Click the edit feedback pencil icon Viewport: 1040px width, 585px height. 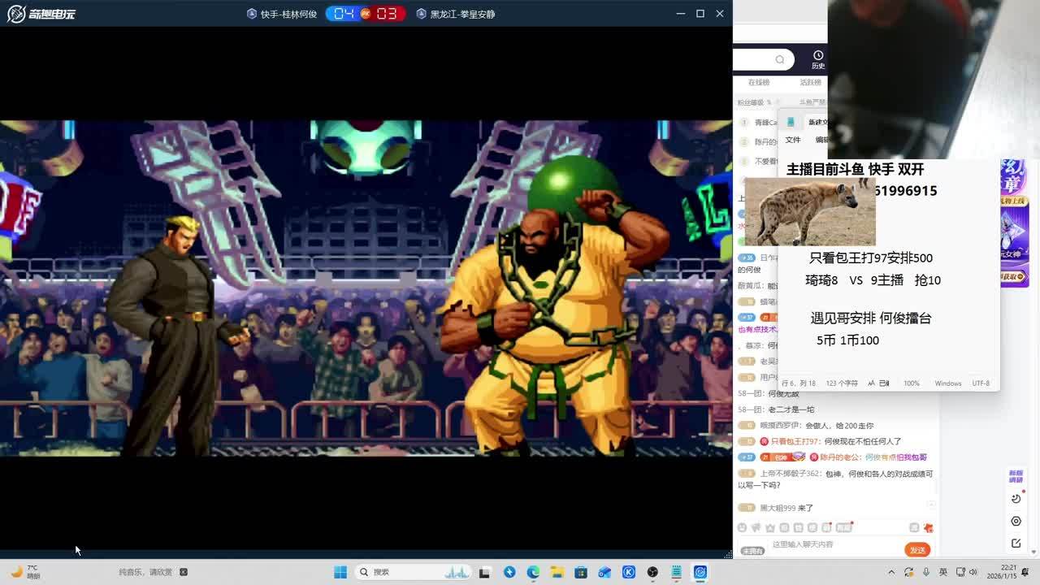click(x=1016, y=543)
